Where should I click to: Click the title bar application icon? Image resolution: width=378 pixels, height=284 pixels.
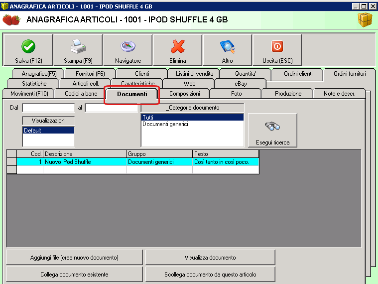(x=4, y=6)
